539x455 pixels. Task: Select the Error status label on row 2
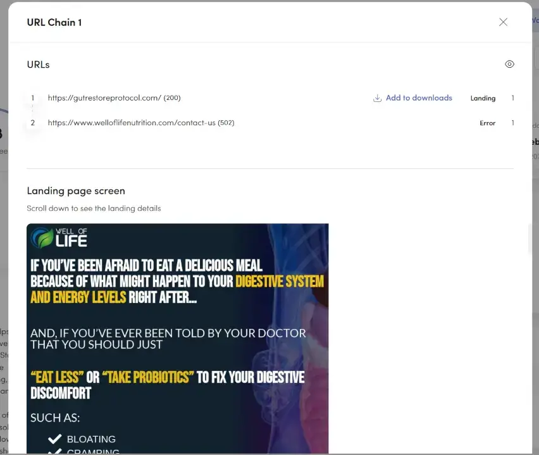click(487, 123)
